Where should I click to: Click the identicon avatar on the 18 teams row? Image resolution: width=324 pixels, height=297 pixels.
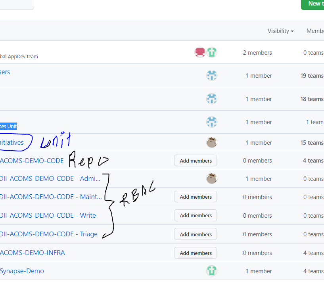click(212, 99)
